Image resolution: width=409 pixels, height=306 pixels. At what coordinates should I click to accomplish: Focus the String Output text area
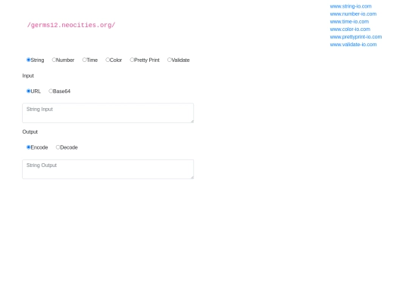pos(108,169)
